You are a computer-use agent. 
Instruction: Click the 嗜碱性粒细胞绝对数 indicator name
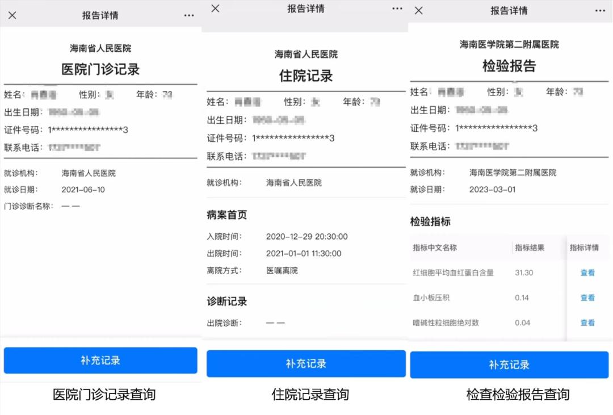[446, 322]
